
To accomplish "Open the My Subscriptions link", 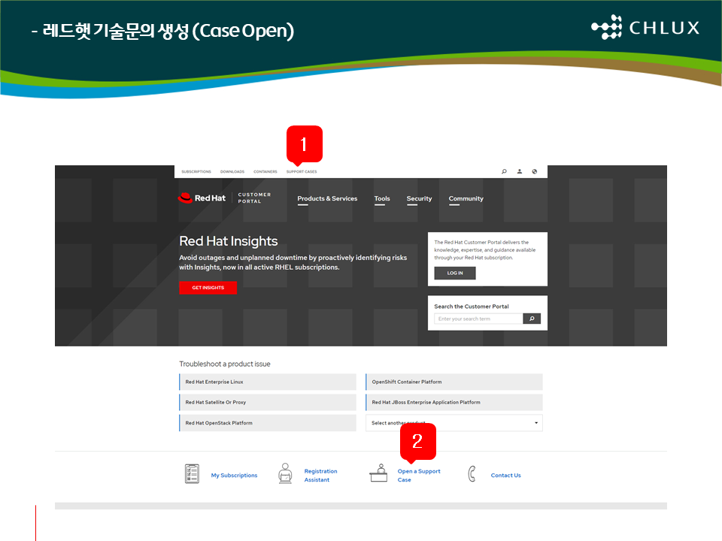I will [235, 475].
